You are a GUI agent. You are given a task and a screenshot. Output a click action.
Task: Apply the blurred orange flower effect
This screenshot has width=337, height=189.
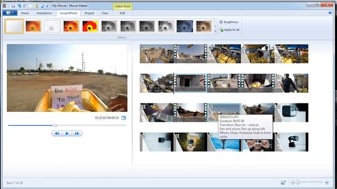[33, 26]
